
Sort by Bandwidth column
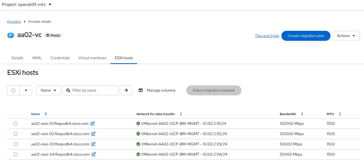(302, 114)
